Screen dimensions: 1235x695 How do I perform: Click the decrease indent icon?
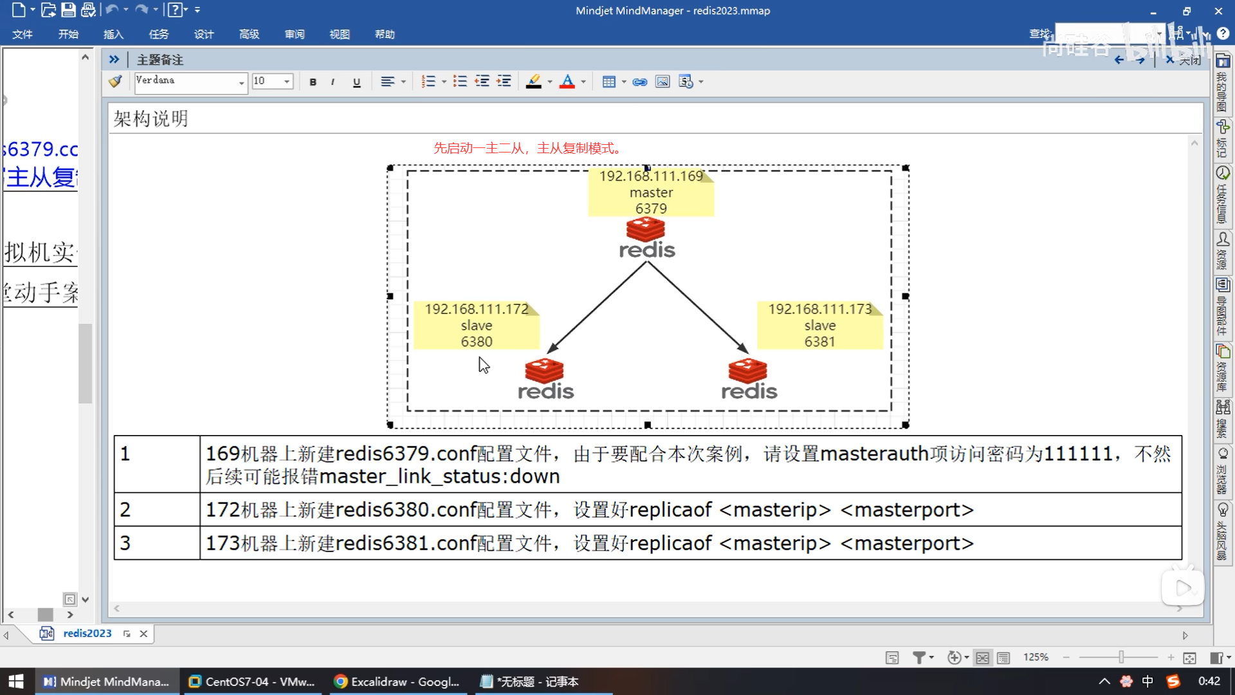[x=482, y=82]
